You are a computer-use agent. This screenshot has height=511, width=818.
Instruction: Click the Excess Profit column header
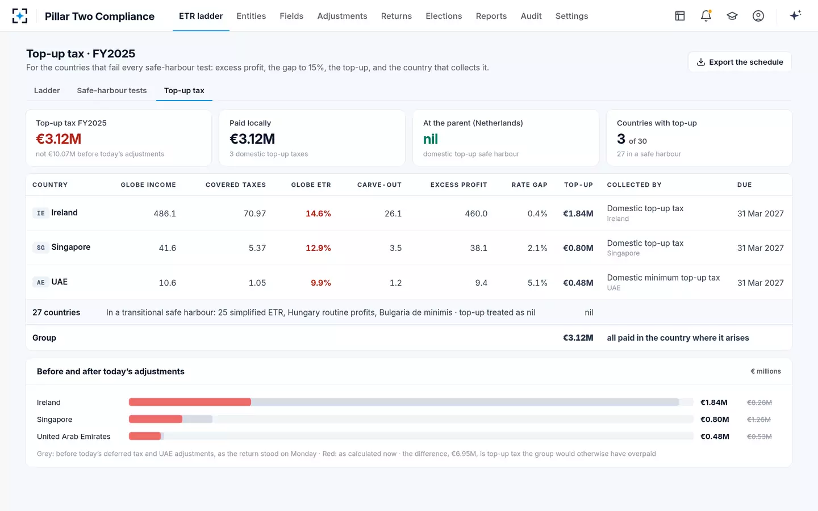pos(458,185)
